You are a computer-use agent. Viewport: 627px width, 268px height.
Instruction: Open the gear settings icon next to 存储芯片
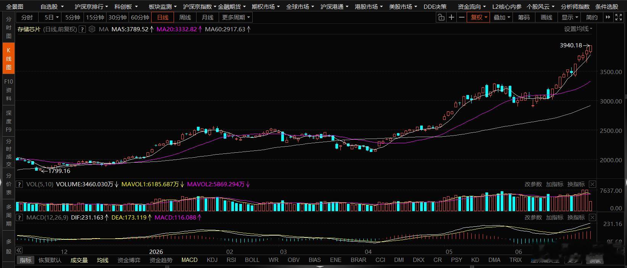[x=92, y=29]
